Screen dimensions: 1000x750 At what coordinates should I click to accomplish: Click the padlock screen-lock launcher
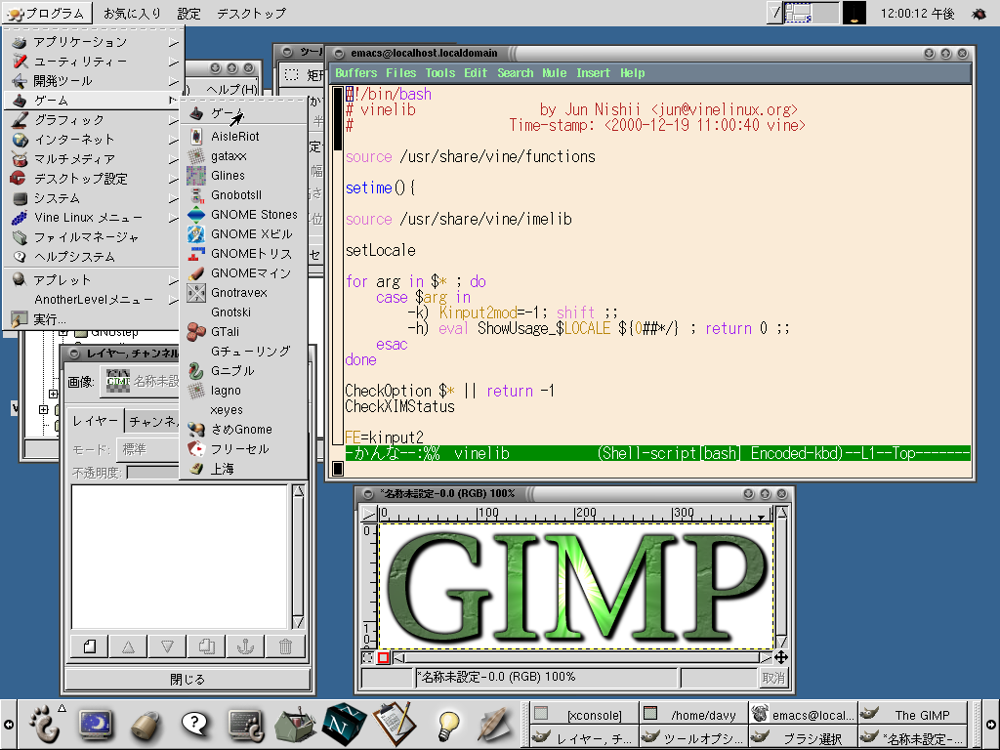point(146,726)
